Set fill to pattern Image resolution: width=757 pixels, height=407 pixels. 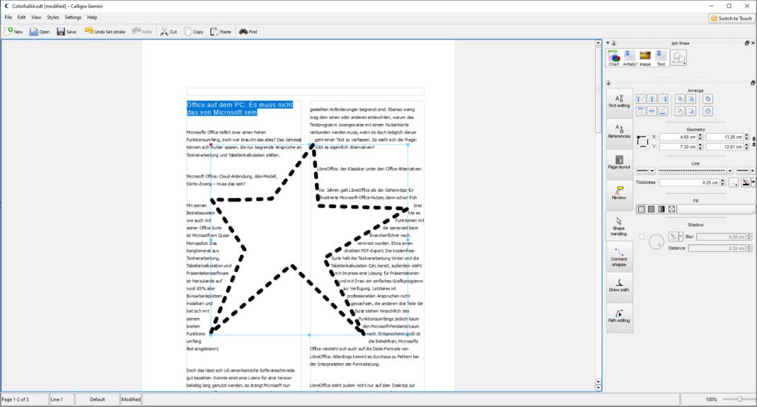pos(671,209)
